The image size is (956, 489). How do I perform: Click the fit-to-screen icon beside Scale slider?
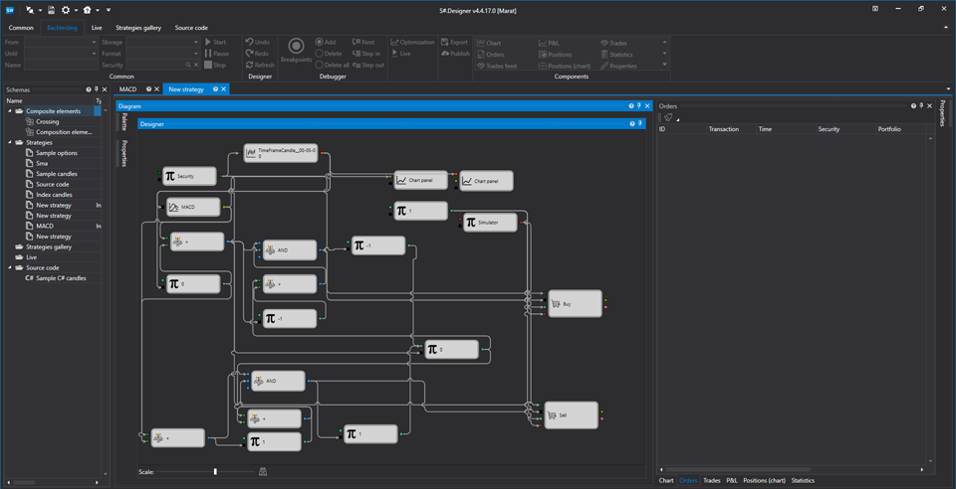click(263, 471)
